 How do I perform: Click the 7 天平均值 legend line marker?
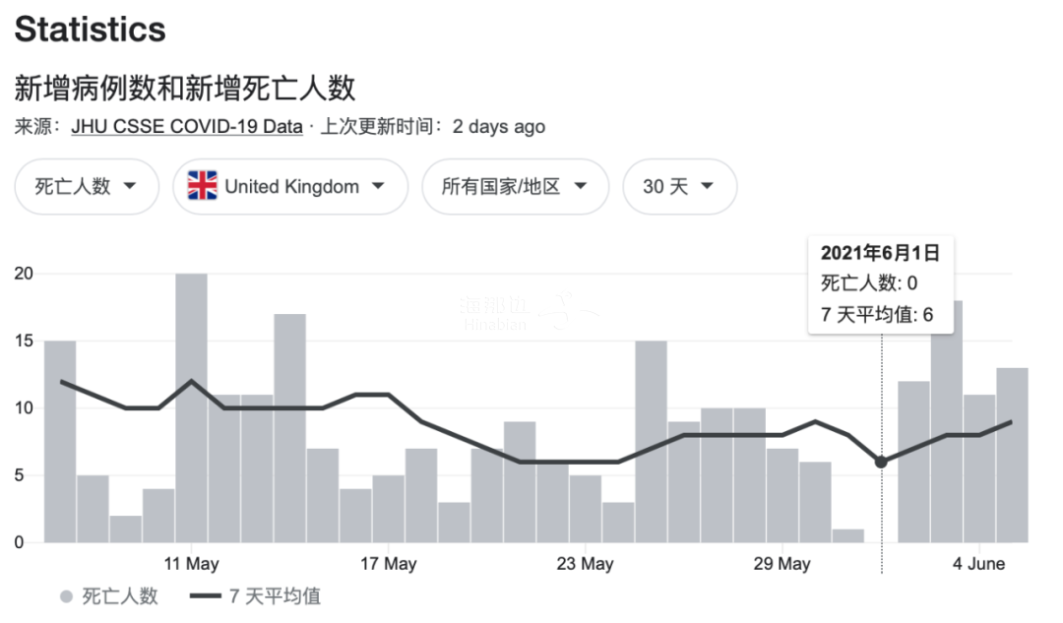tap(205, 596)
